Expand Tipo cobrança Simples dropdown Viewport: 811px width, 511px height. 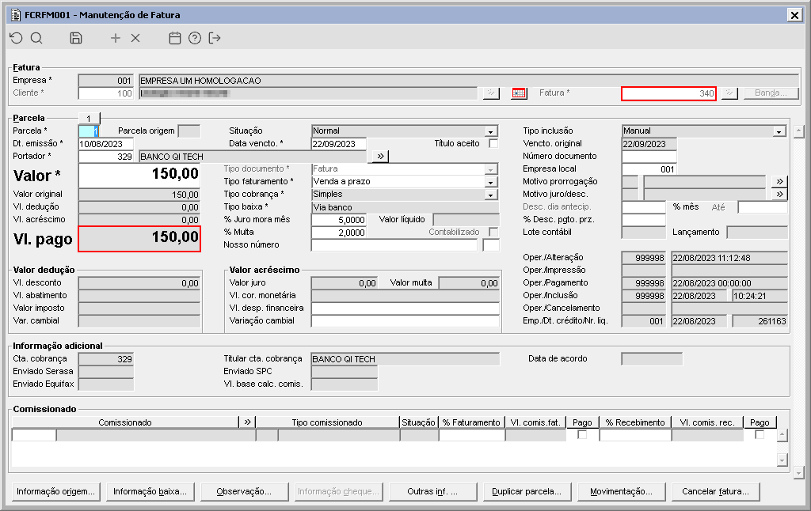point(490,195)
